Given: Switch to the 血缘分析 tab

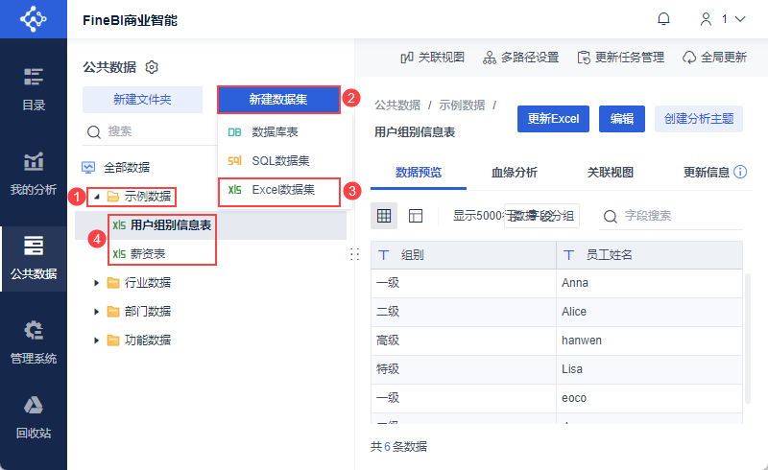Looking at the screenshot, I should point(514,173).
